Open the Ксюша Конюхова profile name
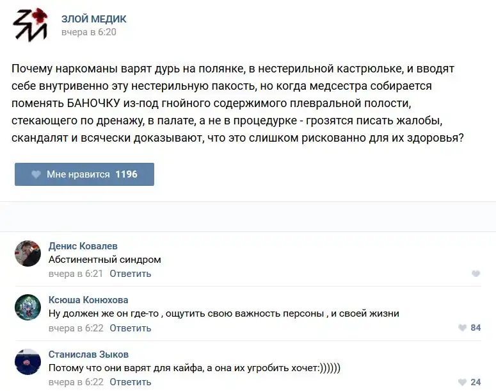The height and width of the screenshot is (391, 496). click(88, 300)
